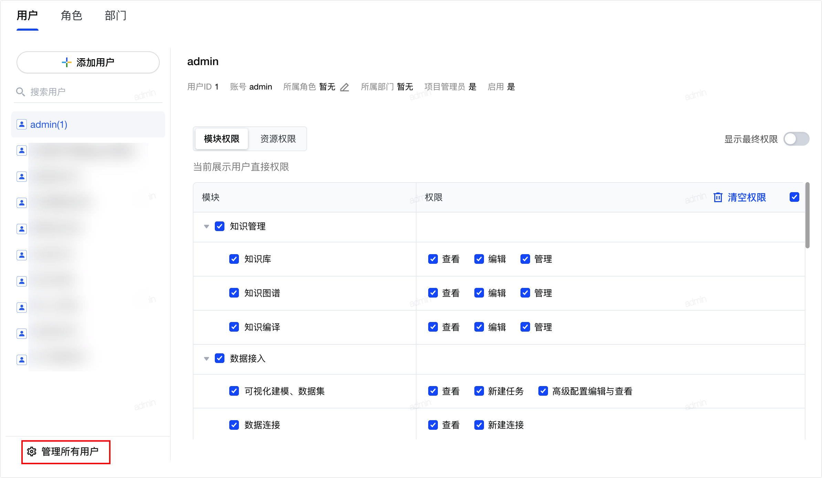Uncheck 查看 permission for 知识库

[x=433, y=259]
